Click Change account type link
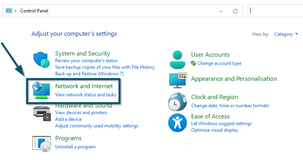The height and width of the screenshot is (160, 303). point(219,63)
